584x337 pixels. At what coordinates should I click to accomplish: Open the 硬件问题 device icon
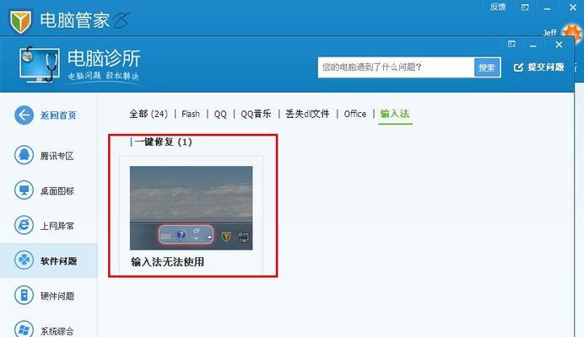click(x=24, y=295)
